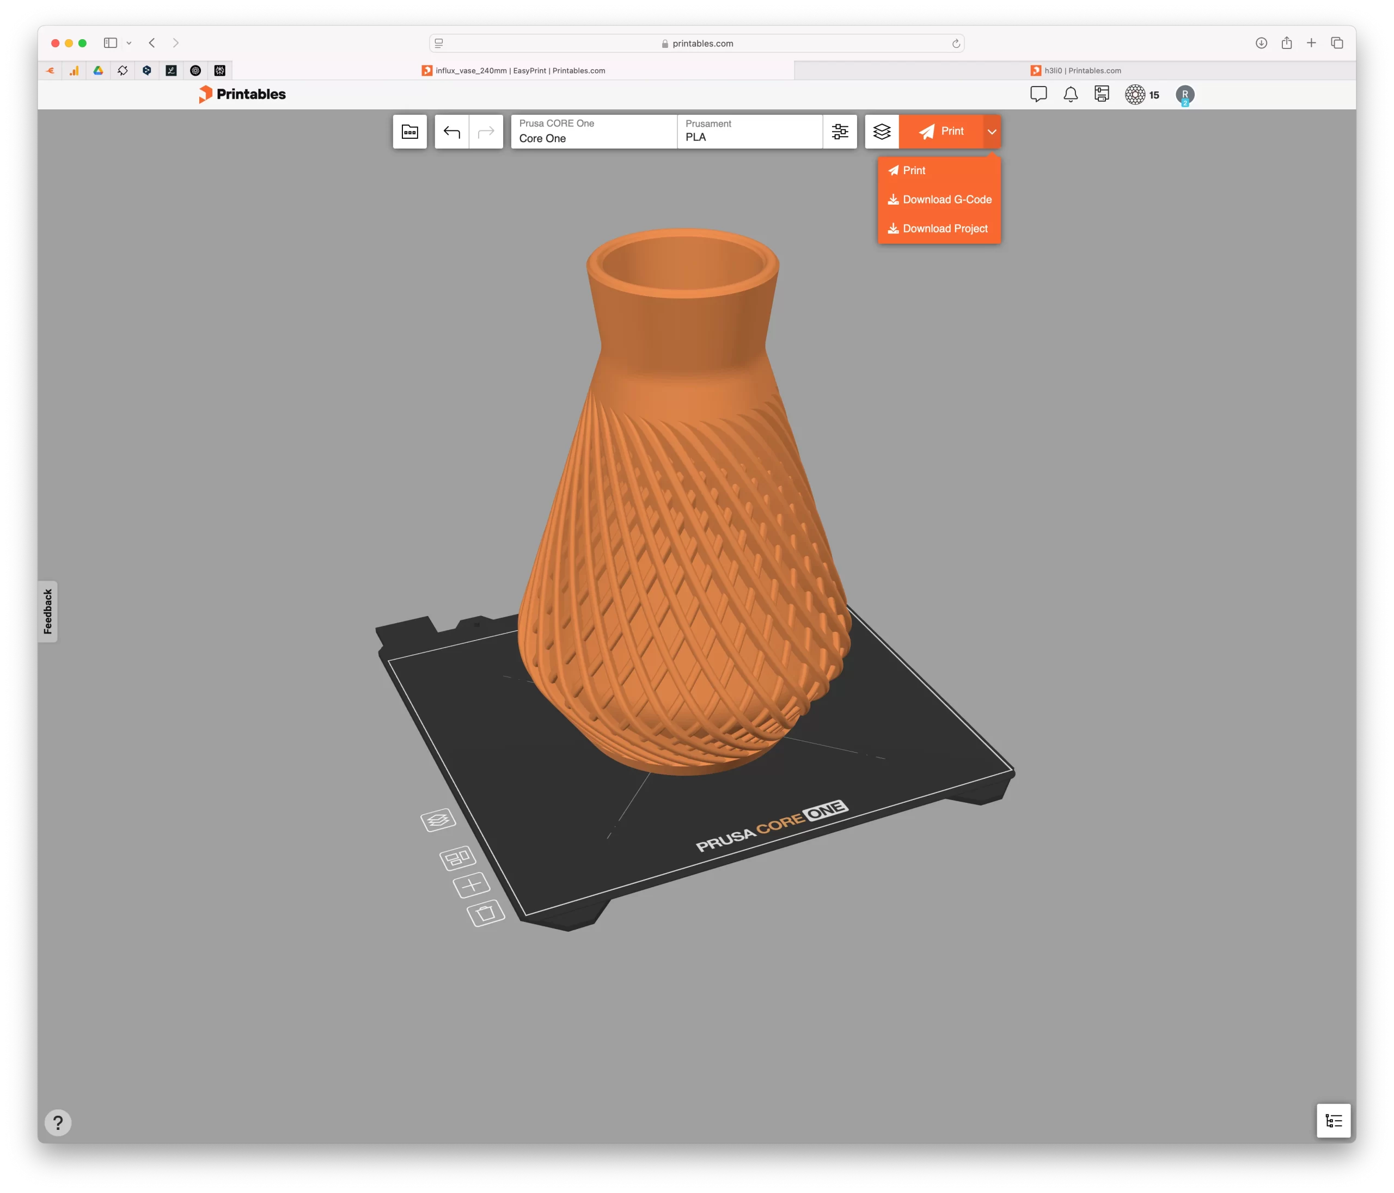Click the question mark help button
The image size is (1394, 1193).
58,1122
